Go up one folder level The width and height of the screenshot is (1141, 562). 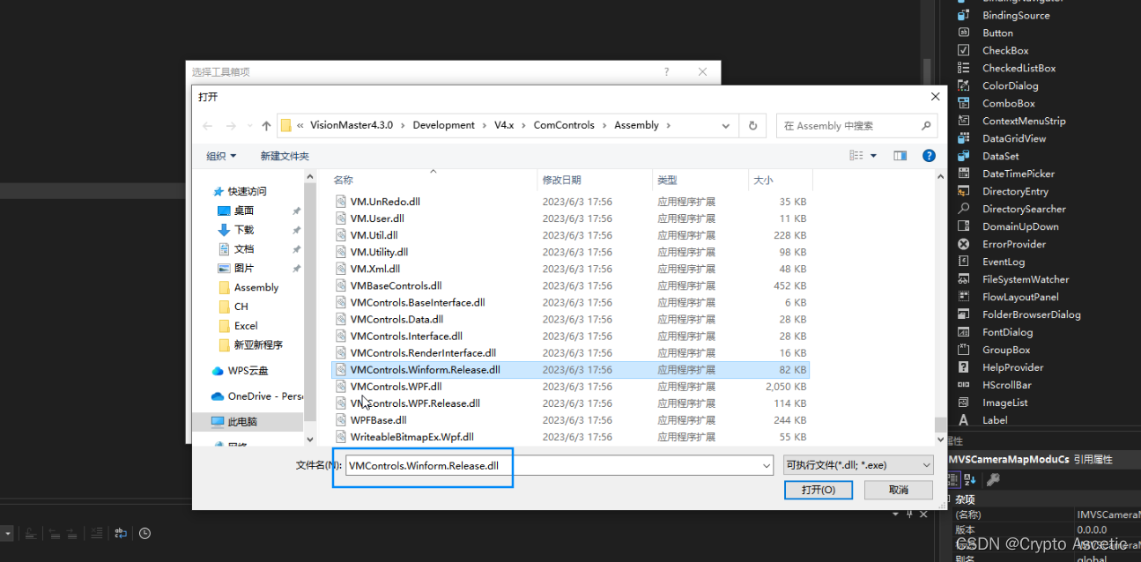pyautogui.click(x=266, y=126)
